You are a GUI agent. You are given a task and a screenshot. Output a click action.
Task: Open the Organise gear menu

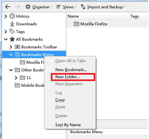click(x=39, y=7)
